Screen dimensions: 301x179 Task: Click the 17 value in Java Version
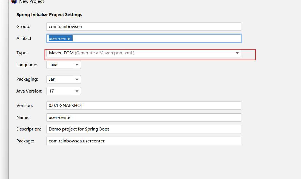tap(51, 91)
